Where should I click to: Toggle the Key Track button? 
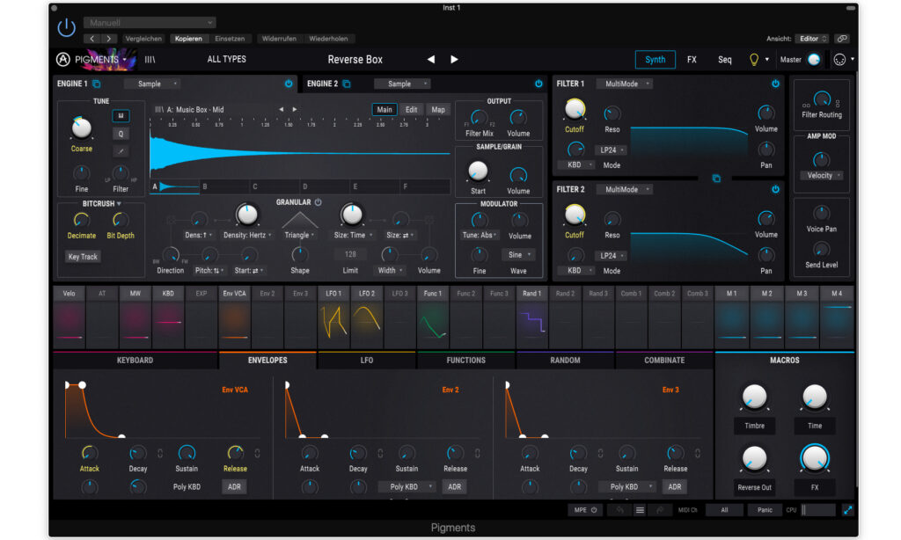tap(83, 257)
